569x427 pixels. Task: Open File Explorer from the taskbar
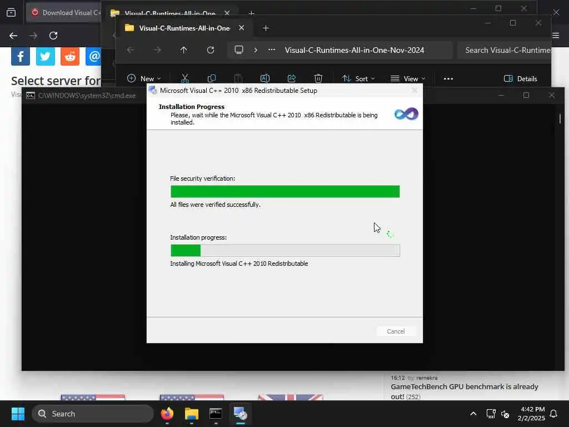(x=191, y=414)
